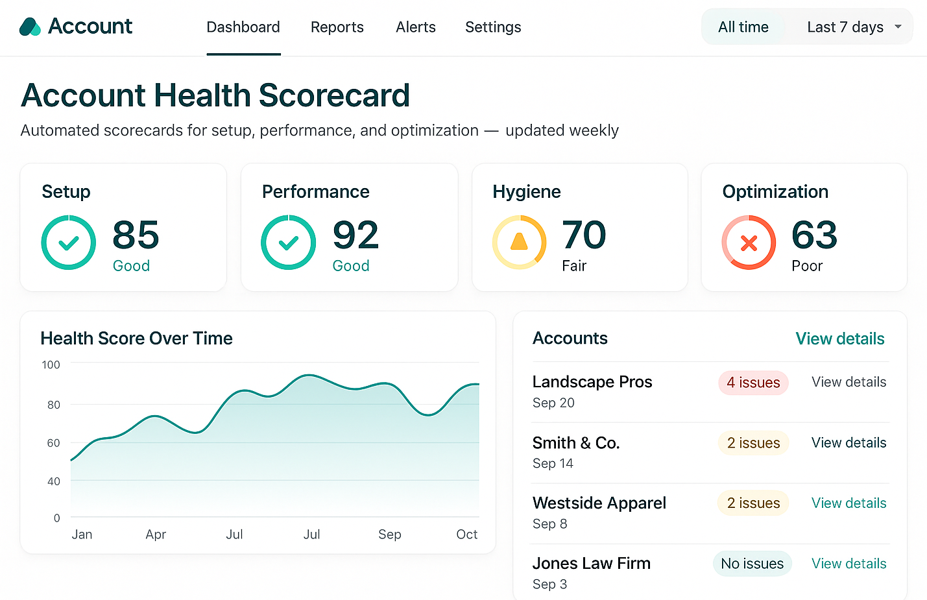This screenshot has height=600, width=927.
Task: Click the 'No issues' badge for Jones Law Firm
Action: (752, 563)
